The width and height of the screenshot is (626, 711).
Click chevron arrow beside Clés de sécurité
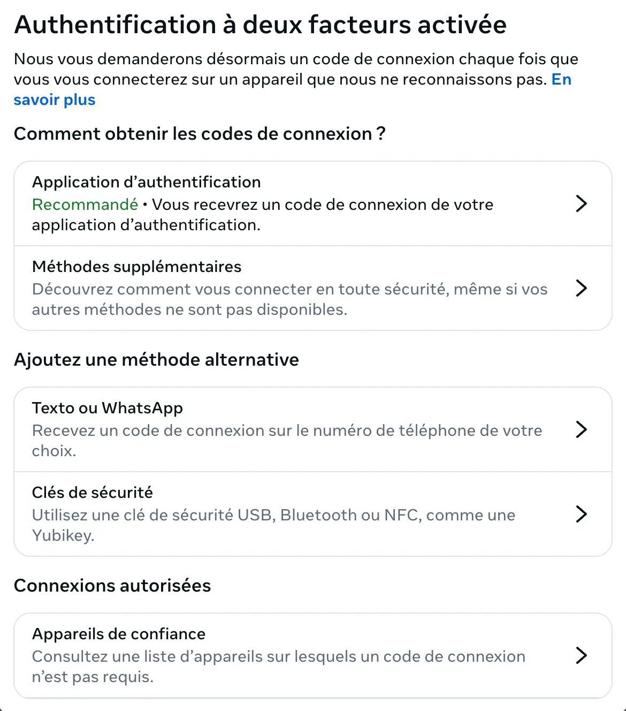click(x=581, y=514)
